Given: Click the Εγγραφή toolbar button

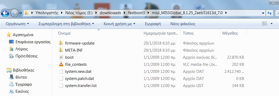Looking at the screenshot, I should 153,24.
